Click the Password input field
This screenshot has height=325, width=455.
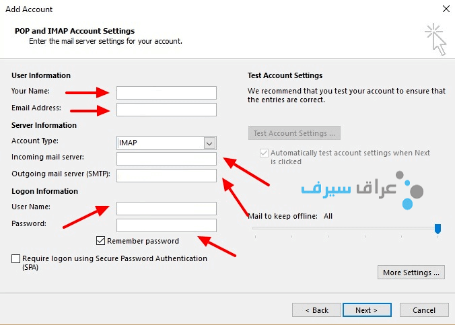click(x=166, y=225)
